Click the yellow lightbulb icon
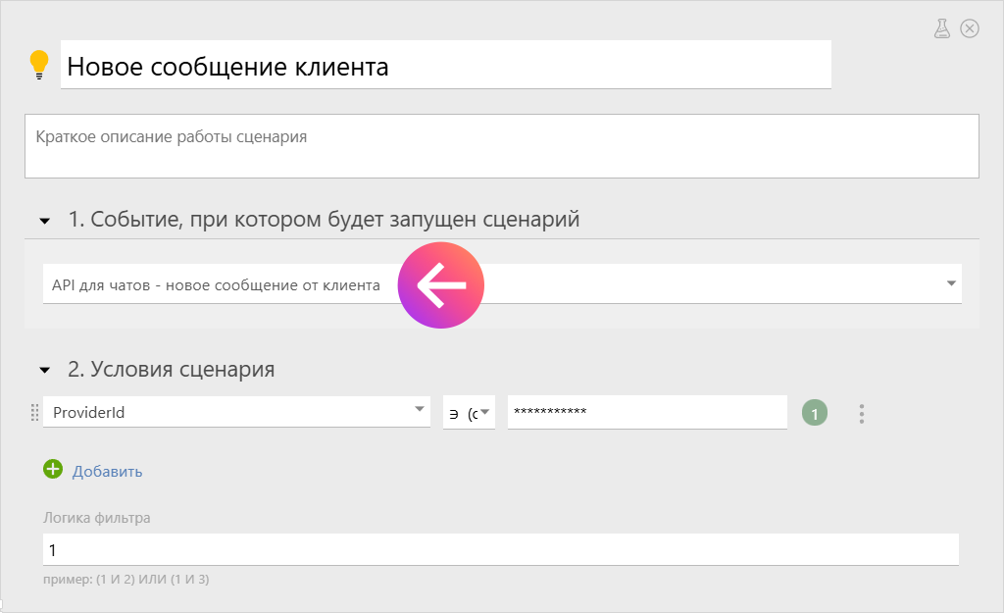 [39, 65]
